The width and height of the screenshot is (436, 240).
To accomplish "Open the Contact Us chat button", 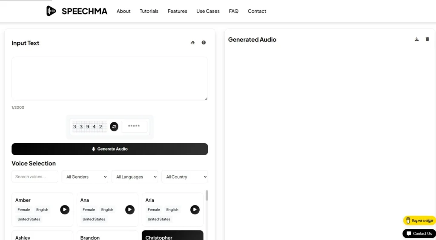I will [x=419, y=234].
